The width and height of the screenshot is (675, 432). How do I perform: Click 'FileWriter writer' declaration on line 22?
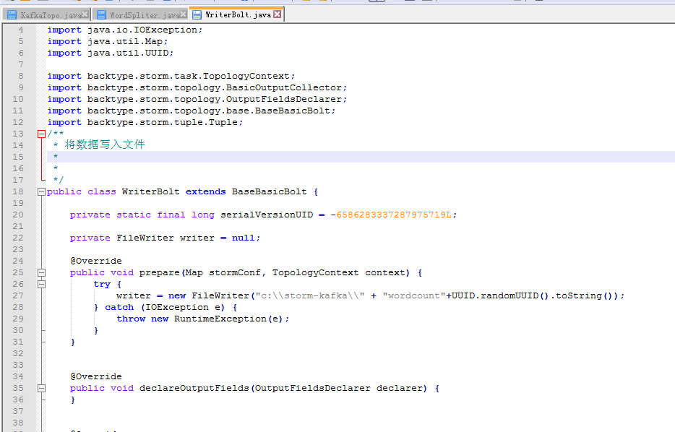click(165, 238)
